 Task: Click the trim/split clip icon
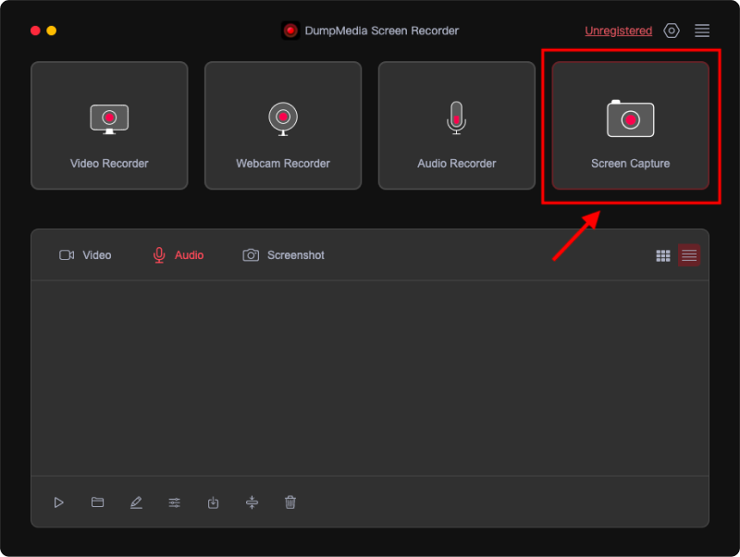[x=252, y=502]
